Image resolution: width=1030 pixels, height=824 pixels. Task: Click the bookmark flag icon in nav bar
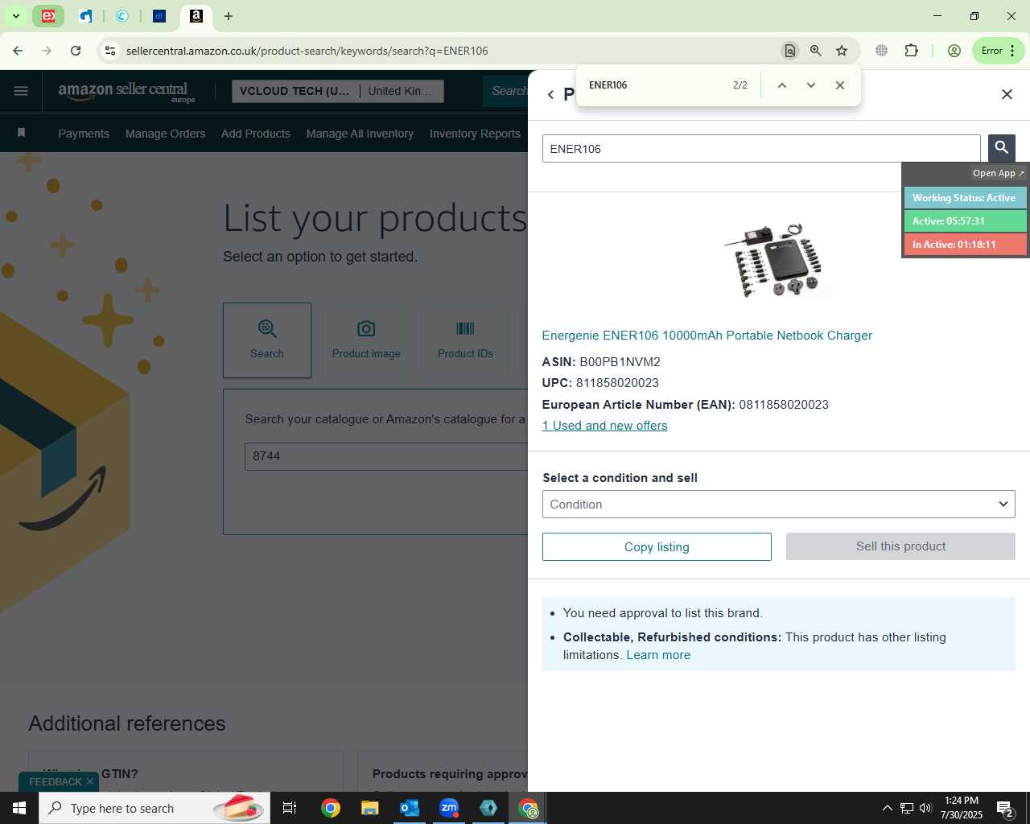point(22,133)
